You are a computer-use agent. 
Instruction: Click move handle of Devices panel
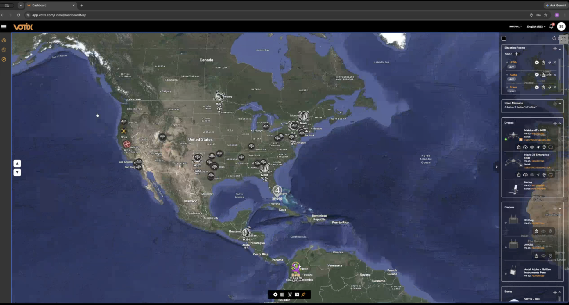[x=555, y=208]
